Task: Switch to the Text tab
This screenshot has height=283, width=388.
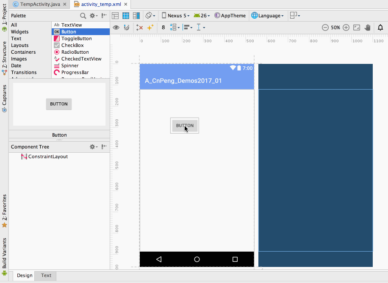Action: [x=45, y=275]
